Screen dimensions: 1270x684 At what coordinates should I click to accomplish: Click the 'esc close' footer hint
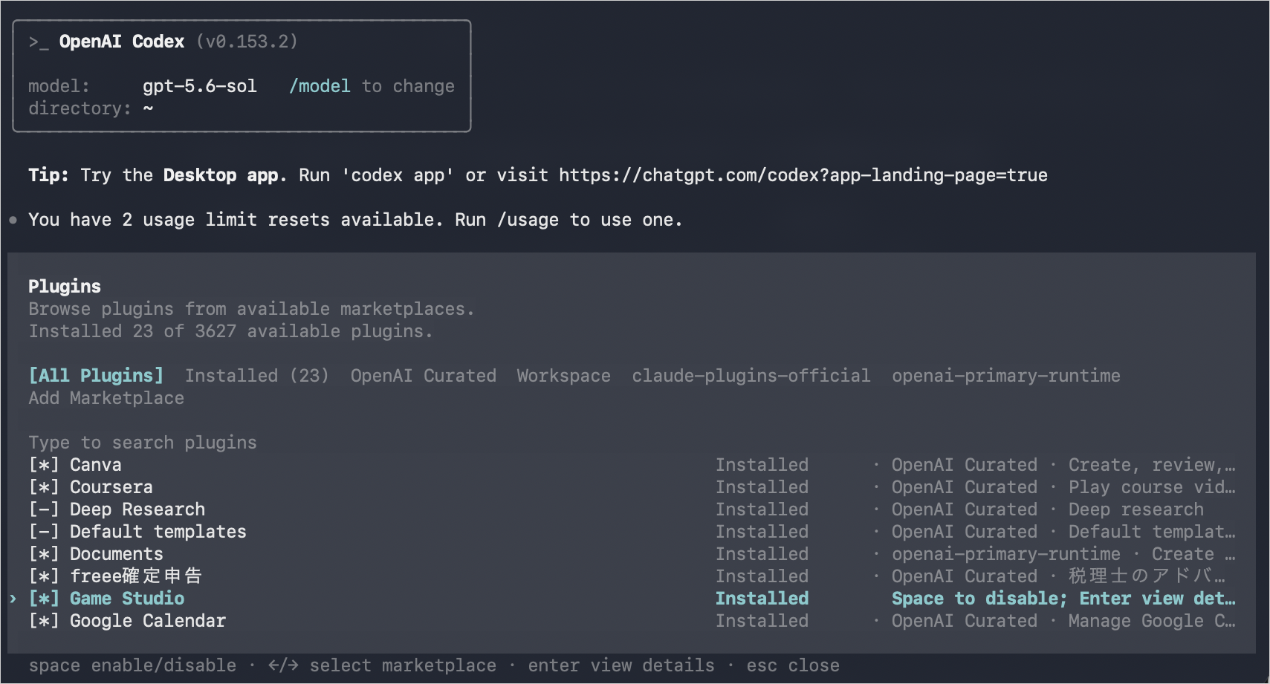[x=793, y=665]
